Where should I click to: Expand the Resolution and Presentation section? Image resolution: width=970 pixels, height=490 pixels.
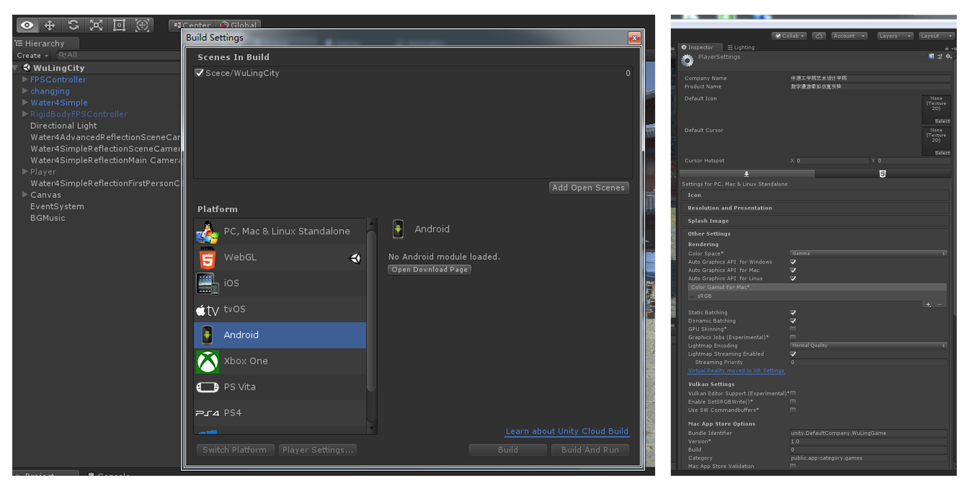815,208
